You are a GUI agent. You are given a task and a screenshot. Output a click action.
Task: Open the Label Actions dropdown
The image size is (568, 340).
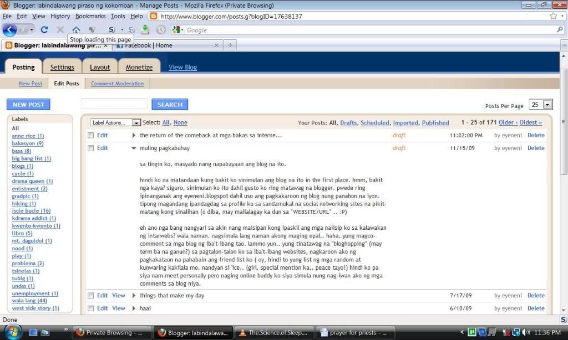pyautogui.click(x=115, y=123)
